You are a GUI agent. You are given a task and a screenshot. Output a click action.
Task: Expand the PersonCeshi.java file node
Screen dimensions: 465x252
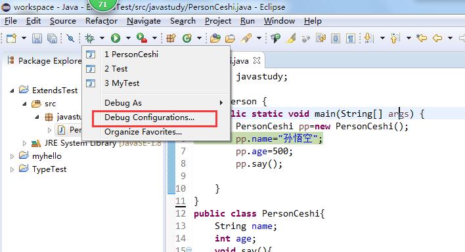coord(49,130)
